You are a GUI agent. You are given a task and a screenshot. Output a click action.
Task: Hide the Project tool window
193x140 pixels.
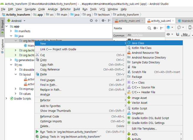pyautogui.click(x=109, y=21)
